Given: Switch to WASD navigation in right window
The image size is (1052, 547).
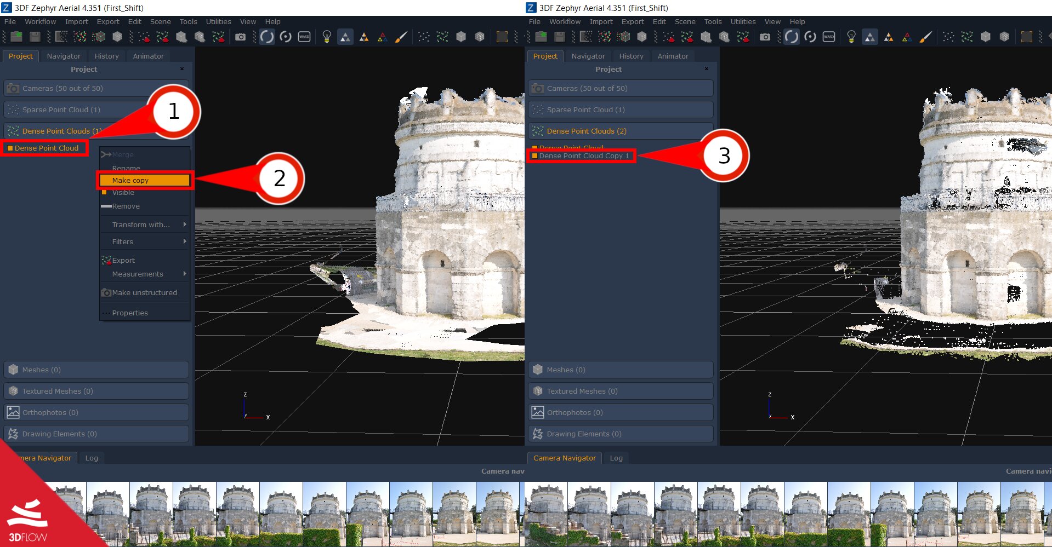Looking at the screenshot, I should point(829,37).
